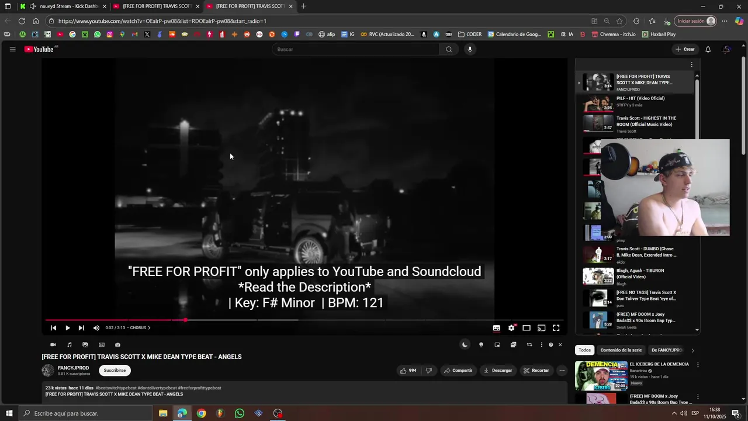Show more filter chips with the arrow
This screenshot has width=748, height=421.
[692, 350]
